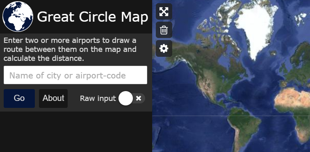Click the globe logo icon
This screenshot has width=310, height=152.
coord(18,16)
